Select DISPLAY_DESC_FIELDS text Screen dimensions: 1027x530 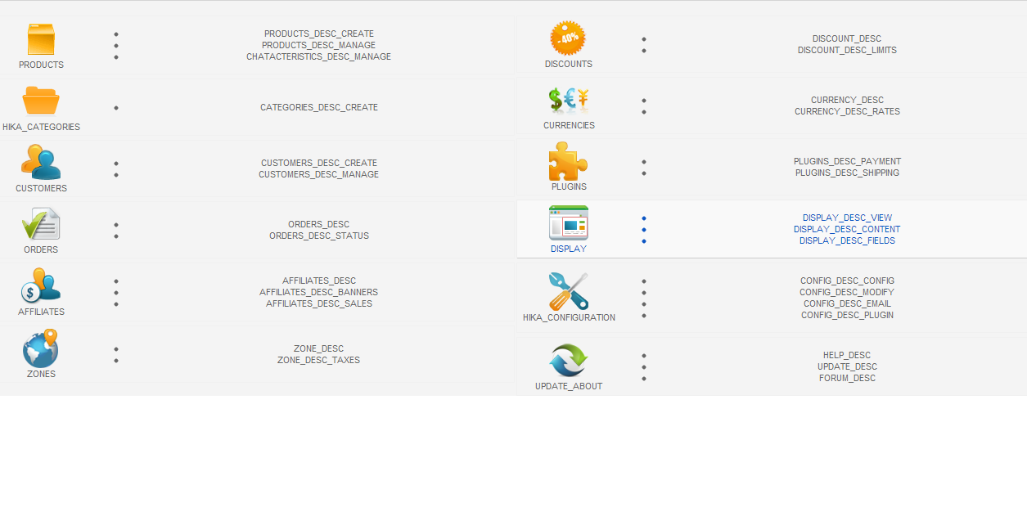(847, 240)
